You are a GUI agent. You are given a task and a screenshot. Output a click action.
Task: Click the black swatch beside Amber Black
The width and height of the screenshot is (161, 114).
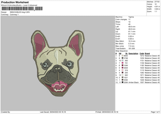tap(123, 82)
